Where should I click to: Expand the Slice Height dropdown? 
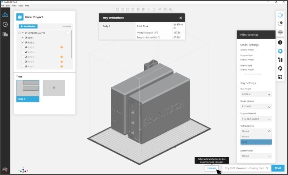click(256, 94)
